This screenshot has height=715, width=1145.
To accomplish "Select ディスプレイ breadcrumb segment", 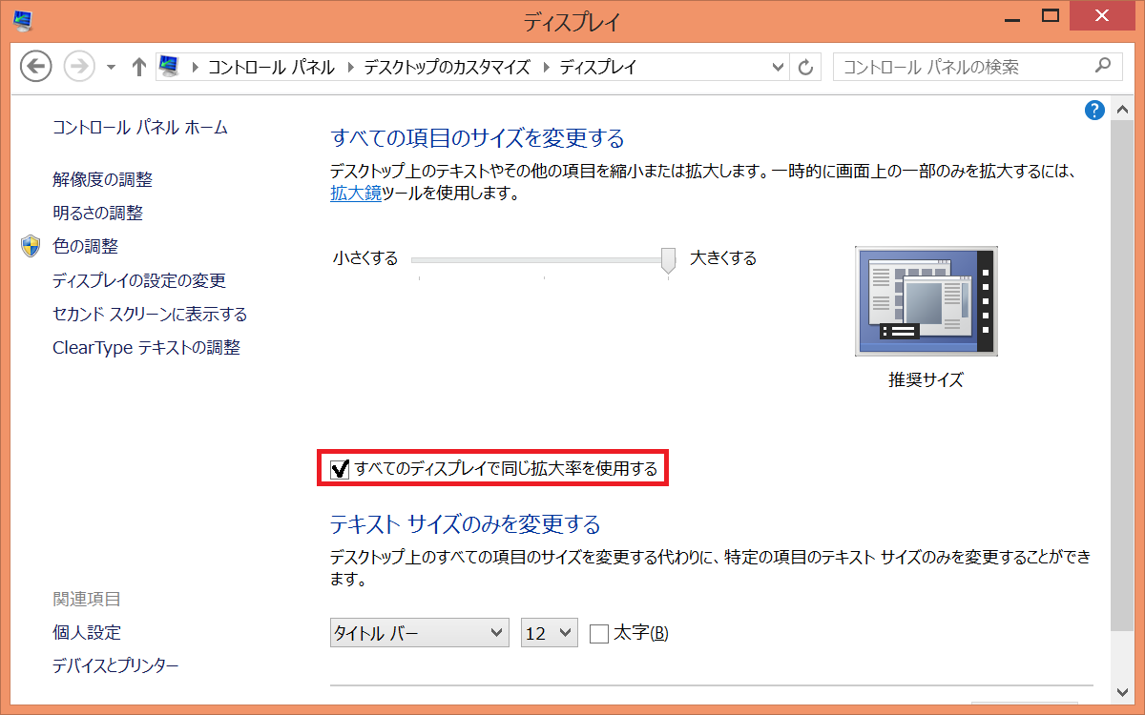I will (x=597, y=67).
